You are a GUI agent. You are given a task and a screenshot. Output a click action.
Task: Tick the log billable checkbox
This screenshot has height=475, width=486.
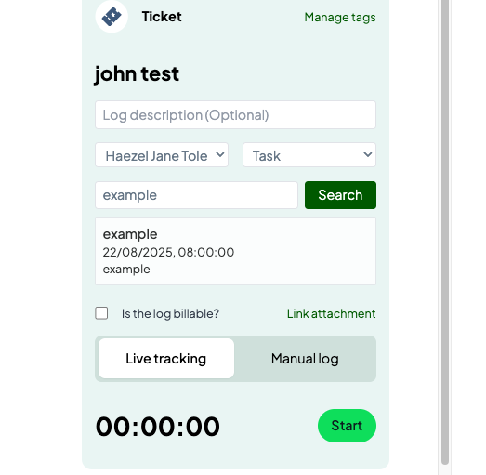[101, 313]
